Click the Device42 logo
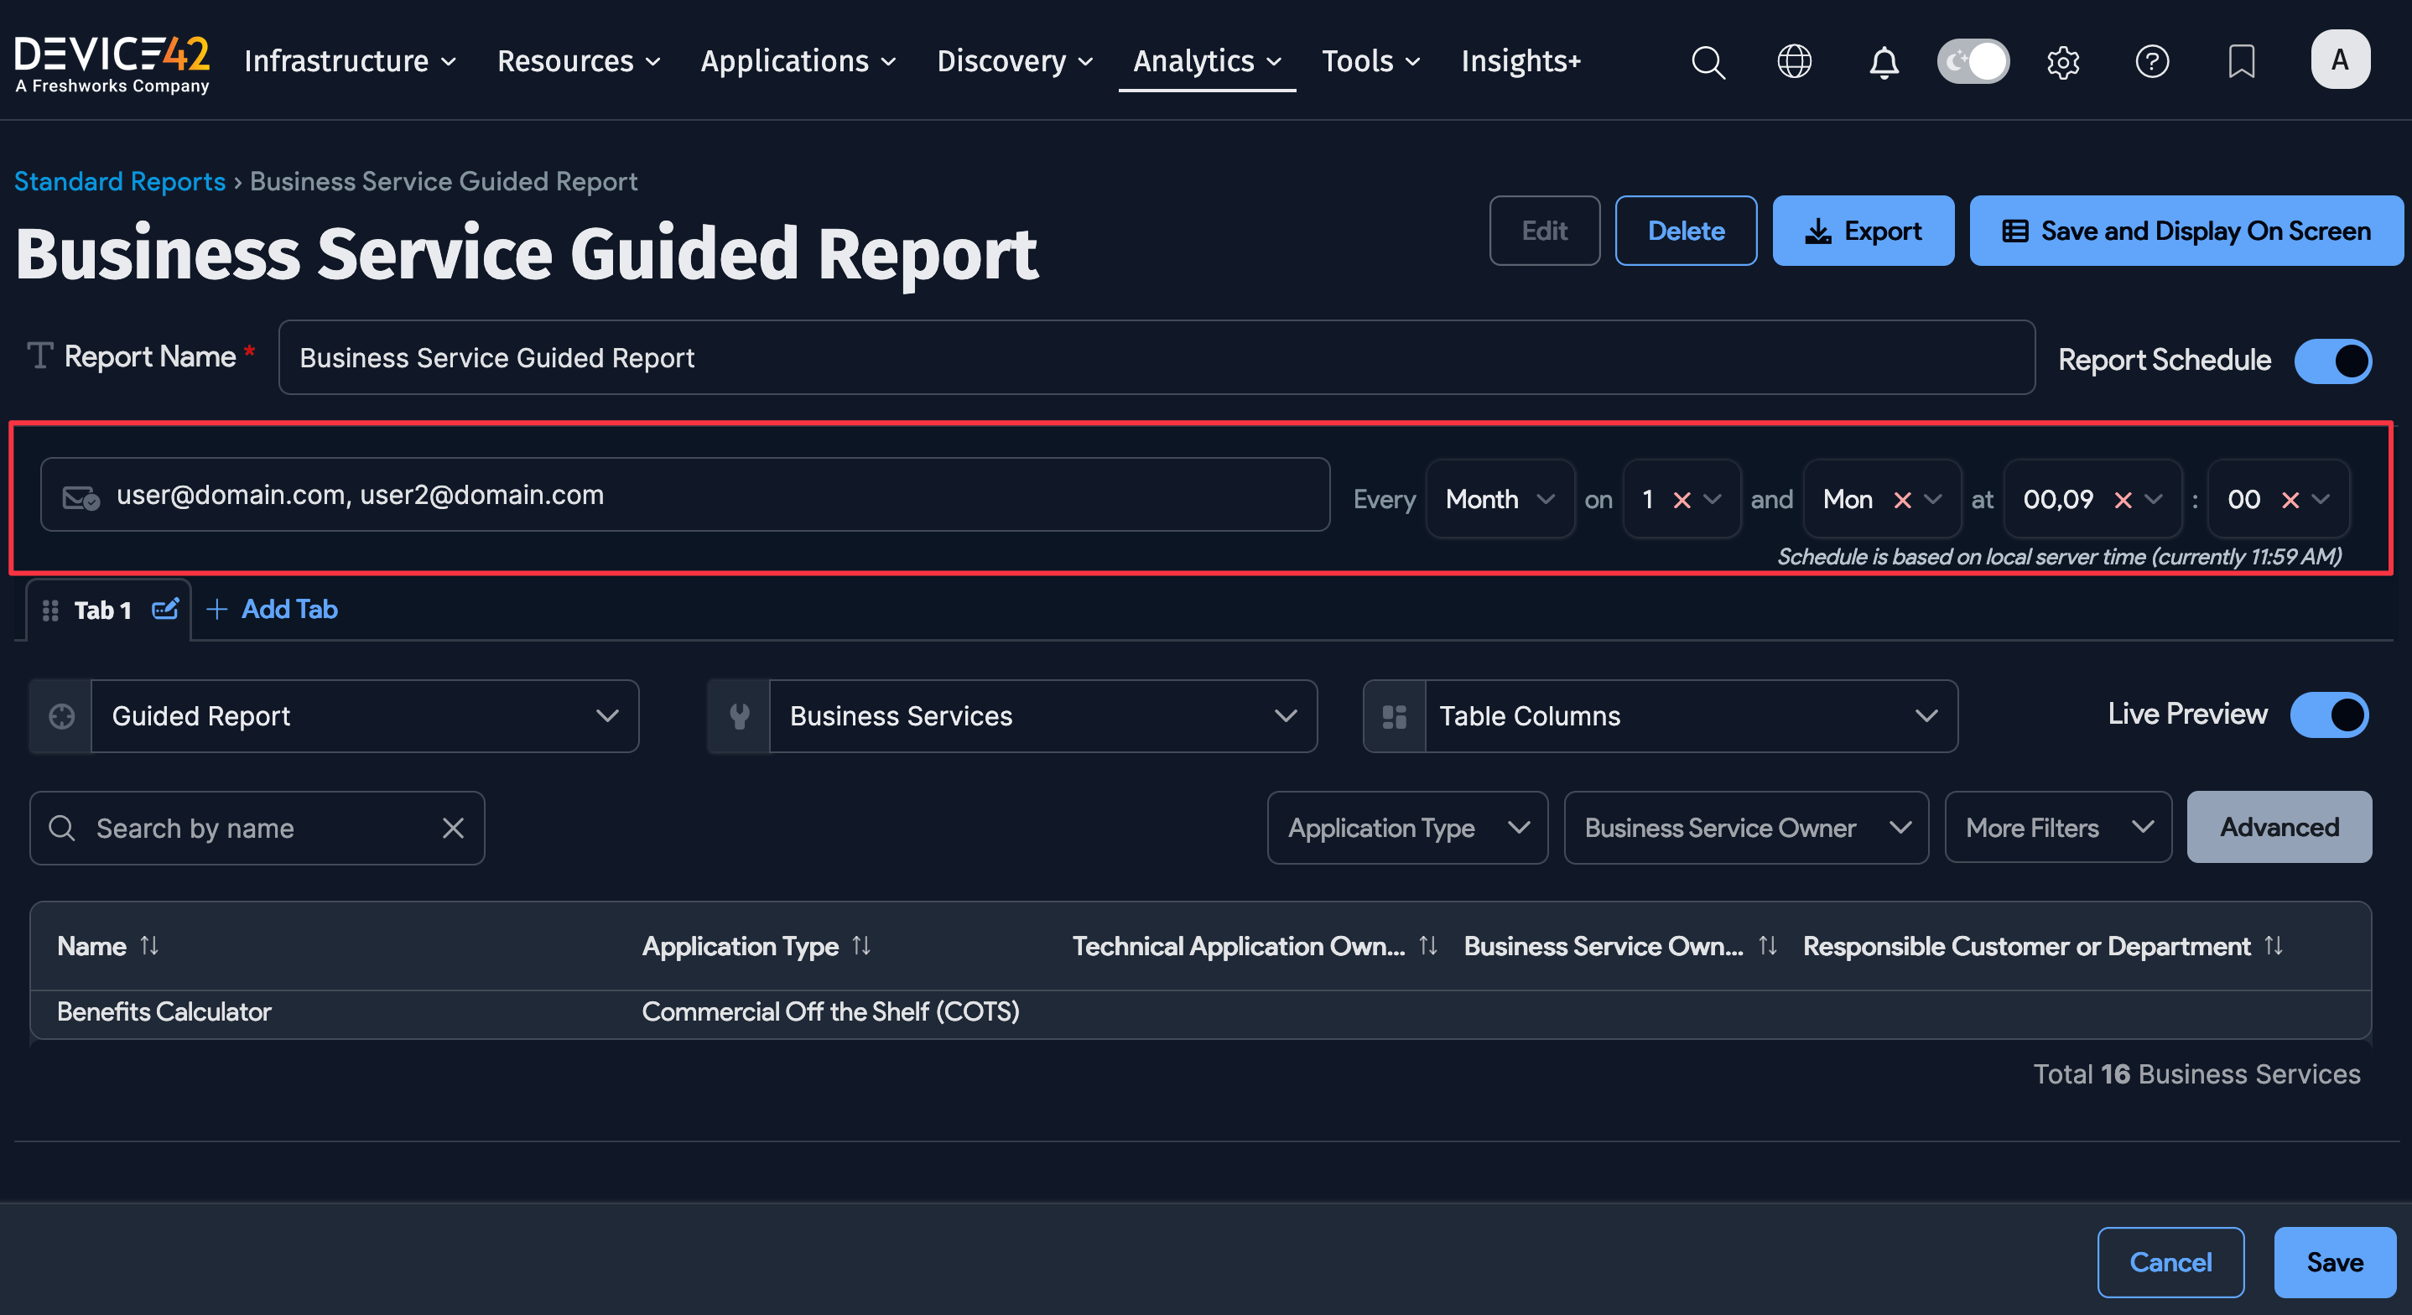This screenshot has width=2412, height=1315. (112, 64)
